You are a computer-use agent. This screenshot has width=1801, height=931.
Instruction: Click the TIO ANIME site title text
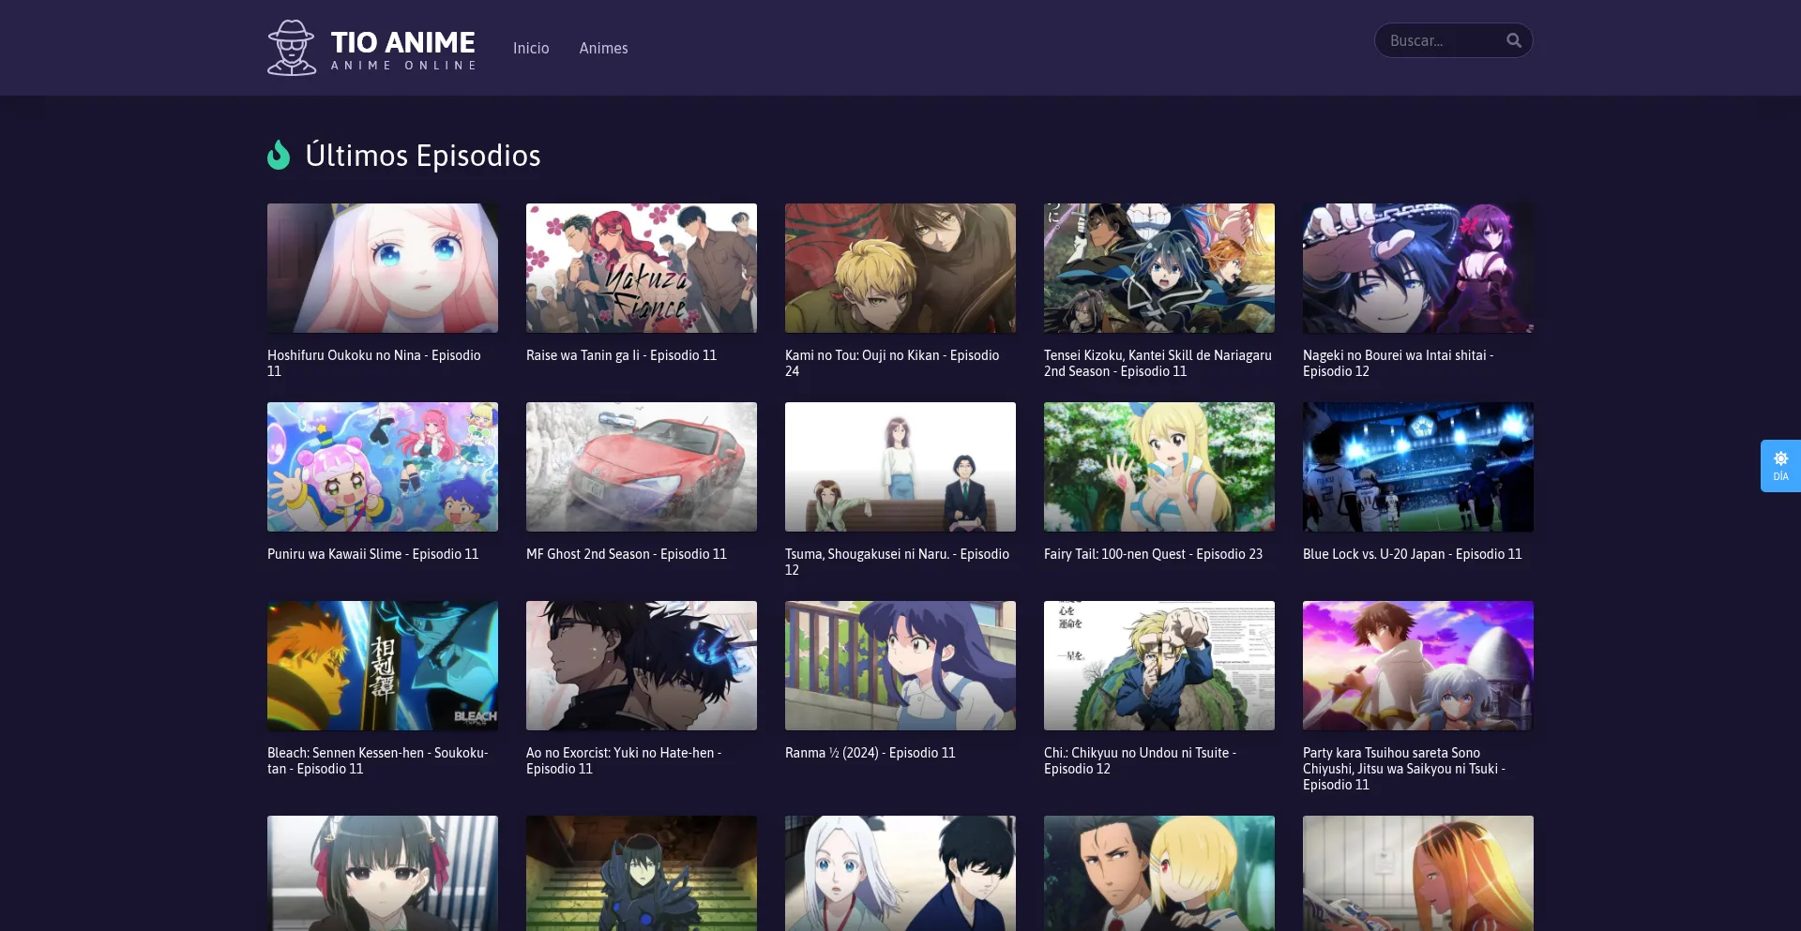[402, 42]
